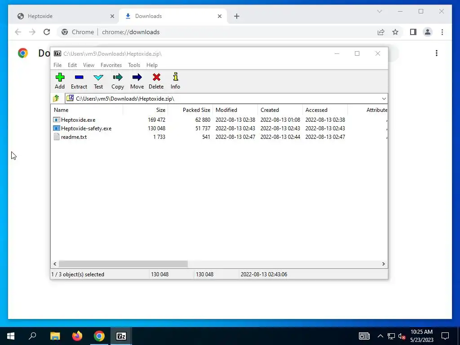Screen dimensions: 460x345
Task: Click the Chrome forward navigation arrow
Action: coord(32,32)
